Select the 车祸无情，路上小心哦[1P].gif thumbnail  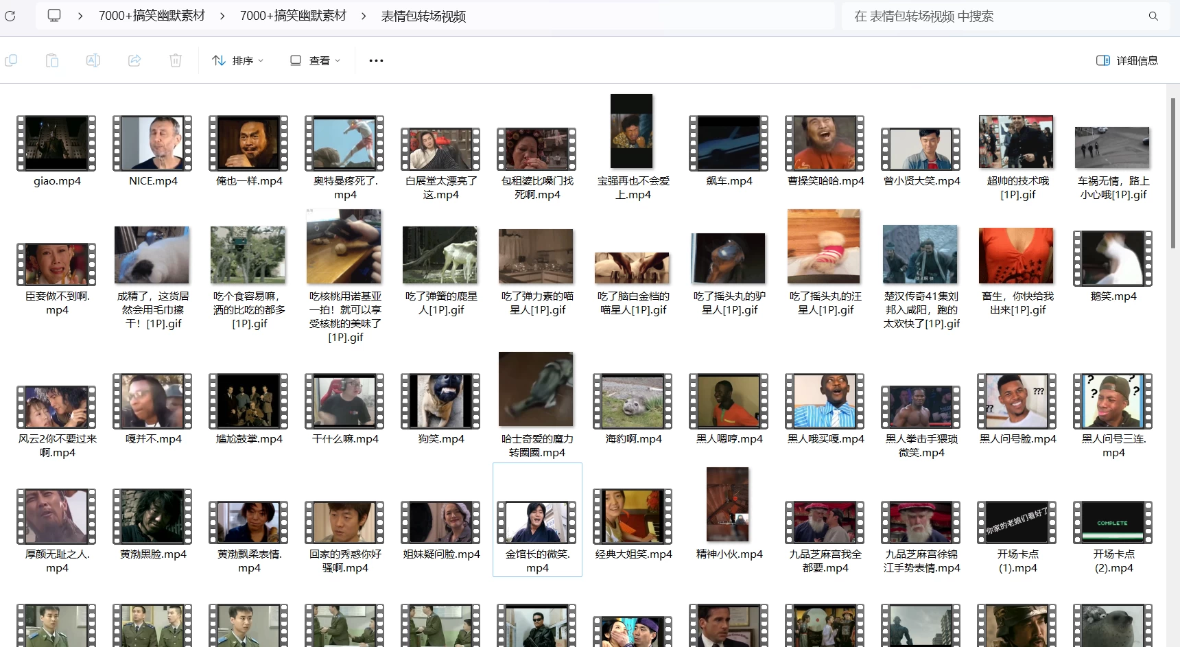pyautogui.click(x=1112, y=148)
